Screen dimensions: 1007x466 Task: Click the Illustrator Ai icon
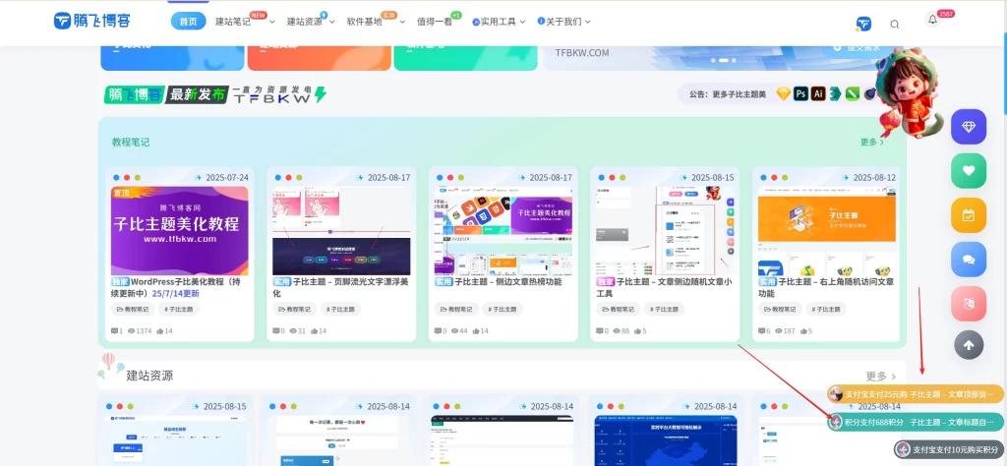817,93
